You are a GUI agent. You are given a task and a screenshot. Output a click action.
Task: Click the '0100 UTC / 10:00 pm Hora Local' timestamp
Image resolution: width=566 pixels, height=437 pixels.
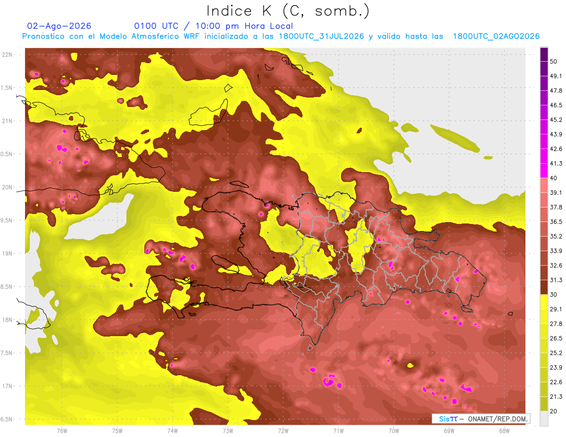[214, 26]
